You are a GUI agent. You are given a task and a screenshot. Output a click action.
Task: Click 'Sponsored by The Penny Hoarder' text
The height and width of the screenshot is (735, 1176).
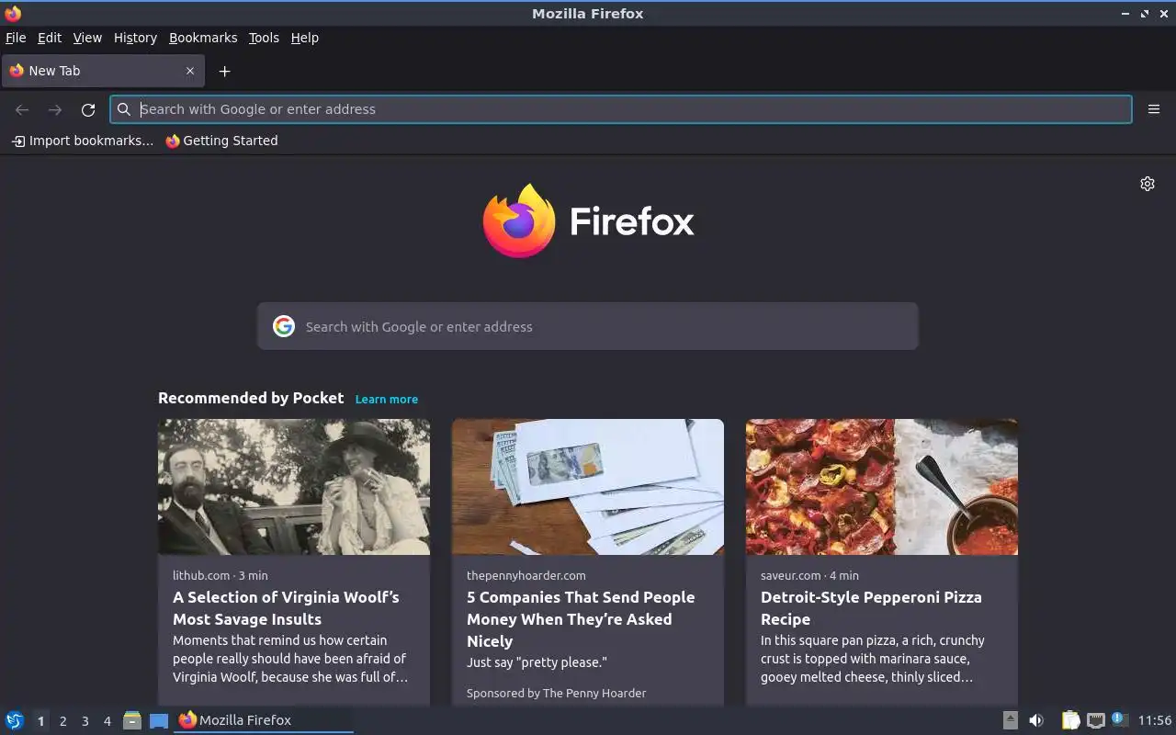pos(556,693)
